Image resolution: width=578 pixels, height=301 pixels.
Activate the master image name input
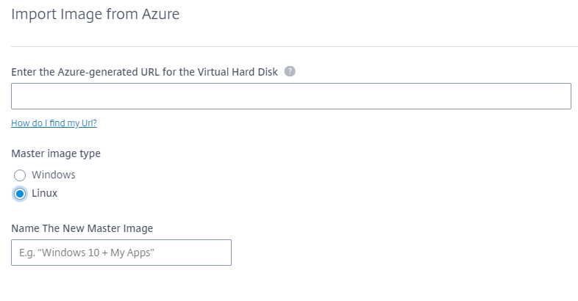pyautogui.click(x=121, y=253)
